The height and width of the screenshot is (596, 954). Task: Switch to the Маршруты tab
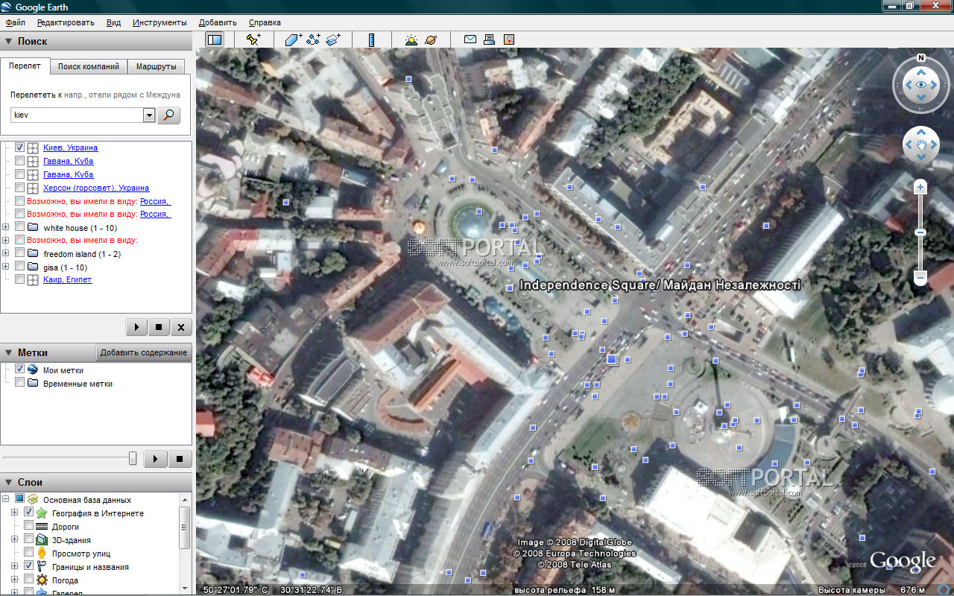tap(156, 66)
